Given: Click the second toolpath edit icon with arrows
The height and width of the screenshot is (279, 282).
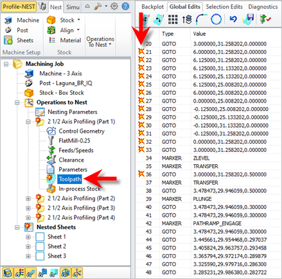Looking at the screenshot, I should click(159, 19).
